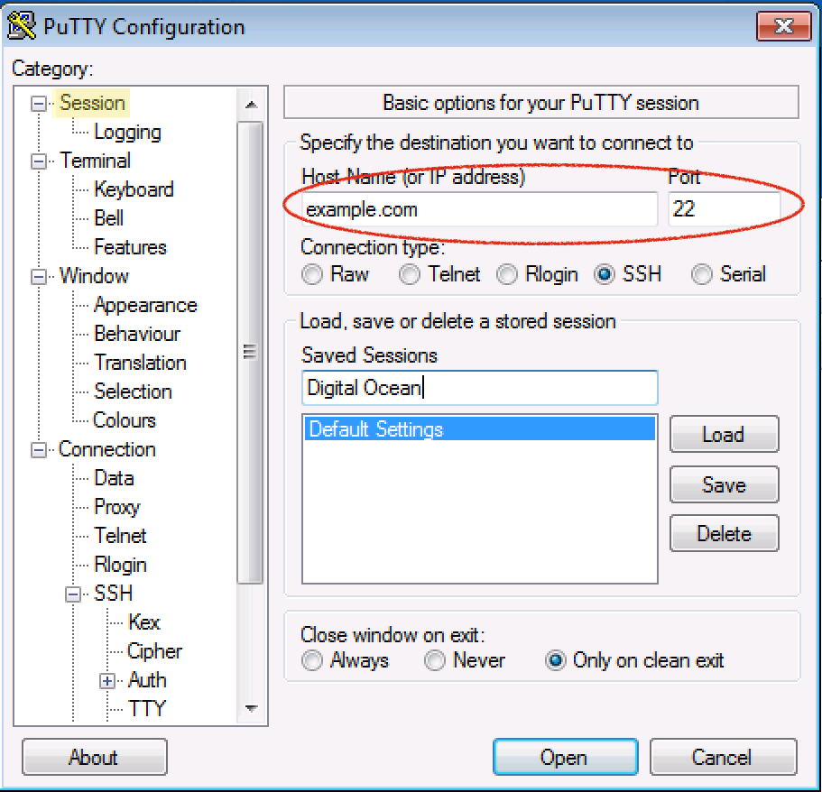Viewport: 822px width, 792px height.
Task: Select Default Settings in saved sessions list
Action: tap(478, 429)
